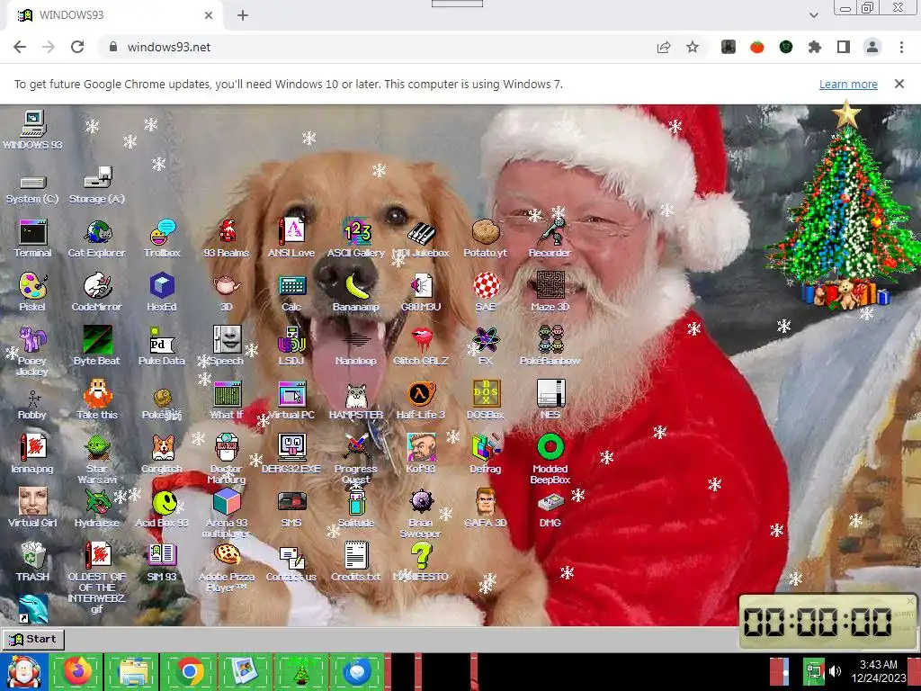Open HexEd cube icon
921x691 pixels.
[x=162, y=292]
